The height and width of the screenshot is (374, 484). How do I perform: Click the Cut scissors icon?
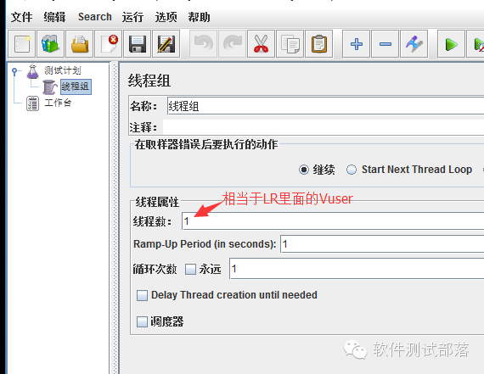pos(261,44)
